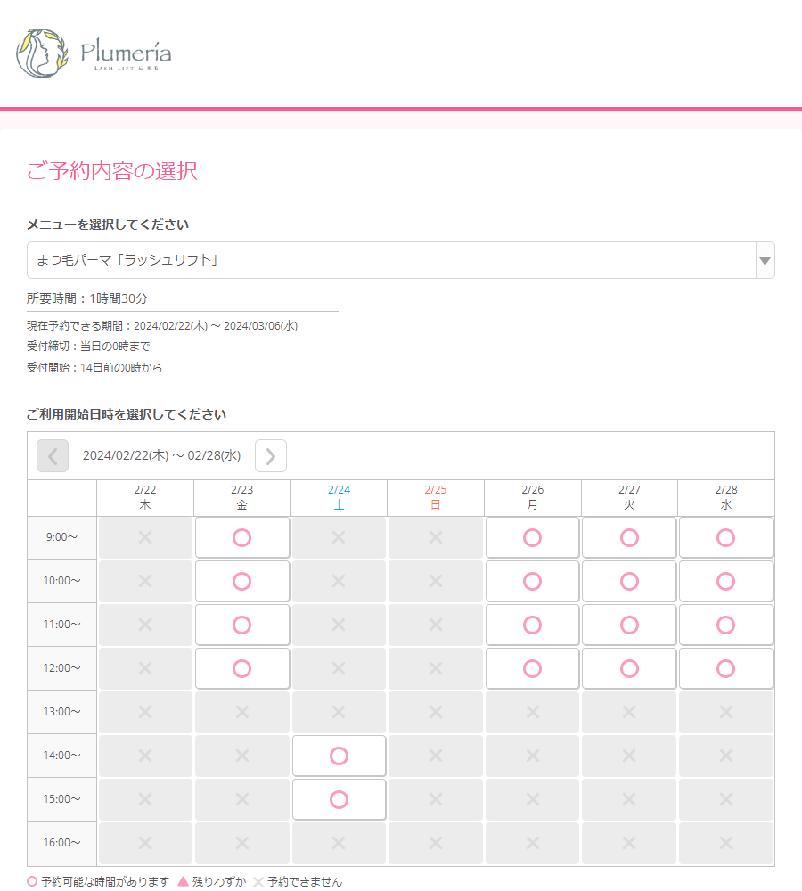Choose the 14:00 circle on Saturday 2/24

pos(339,756)
